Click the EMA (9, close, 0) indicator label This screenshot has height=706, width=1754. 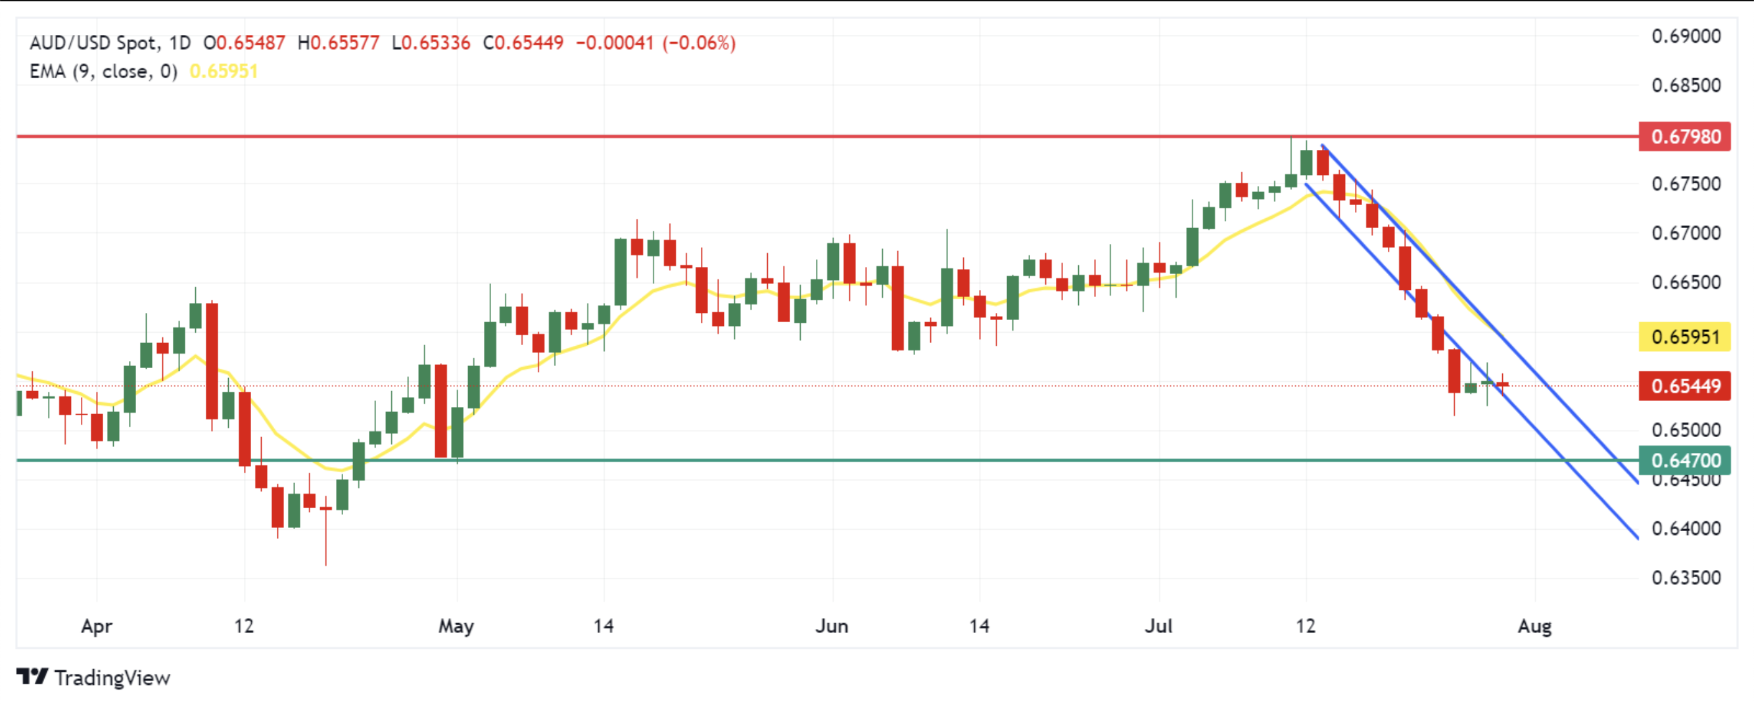point(103,72)
